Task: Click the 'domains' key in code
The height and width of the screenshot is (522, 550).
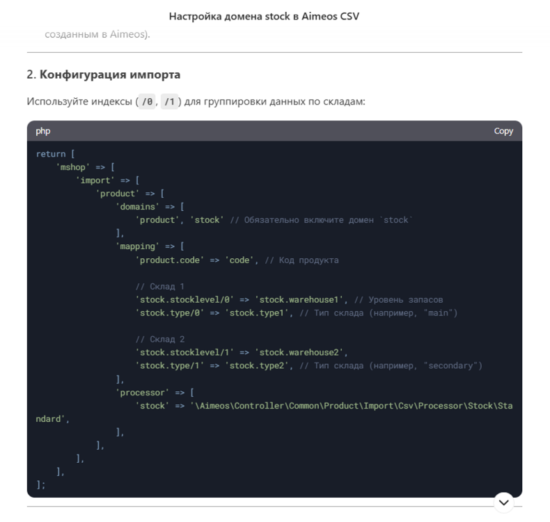Action: pos(137,207)
